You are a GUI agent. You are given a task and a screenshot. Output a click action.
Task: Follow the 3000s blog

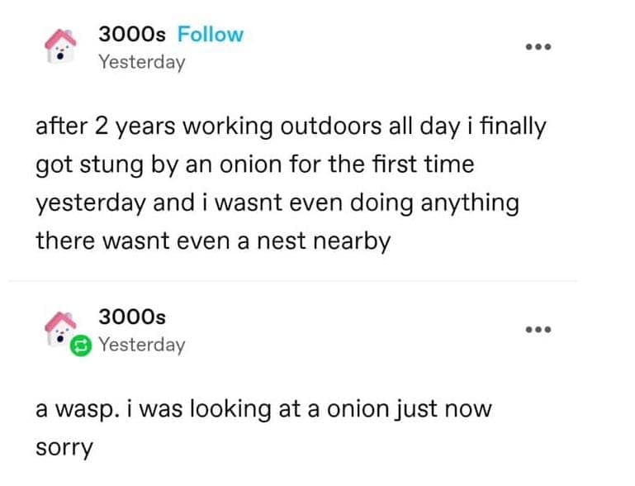point(211,35)
